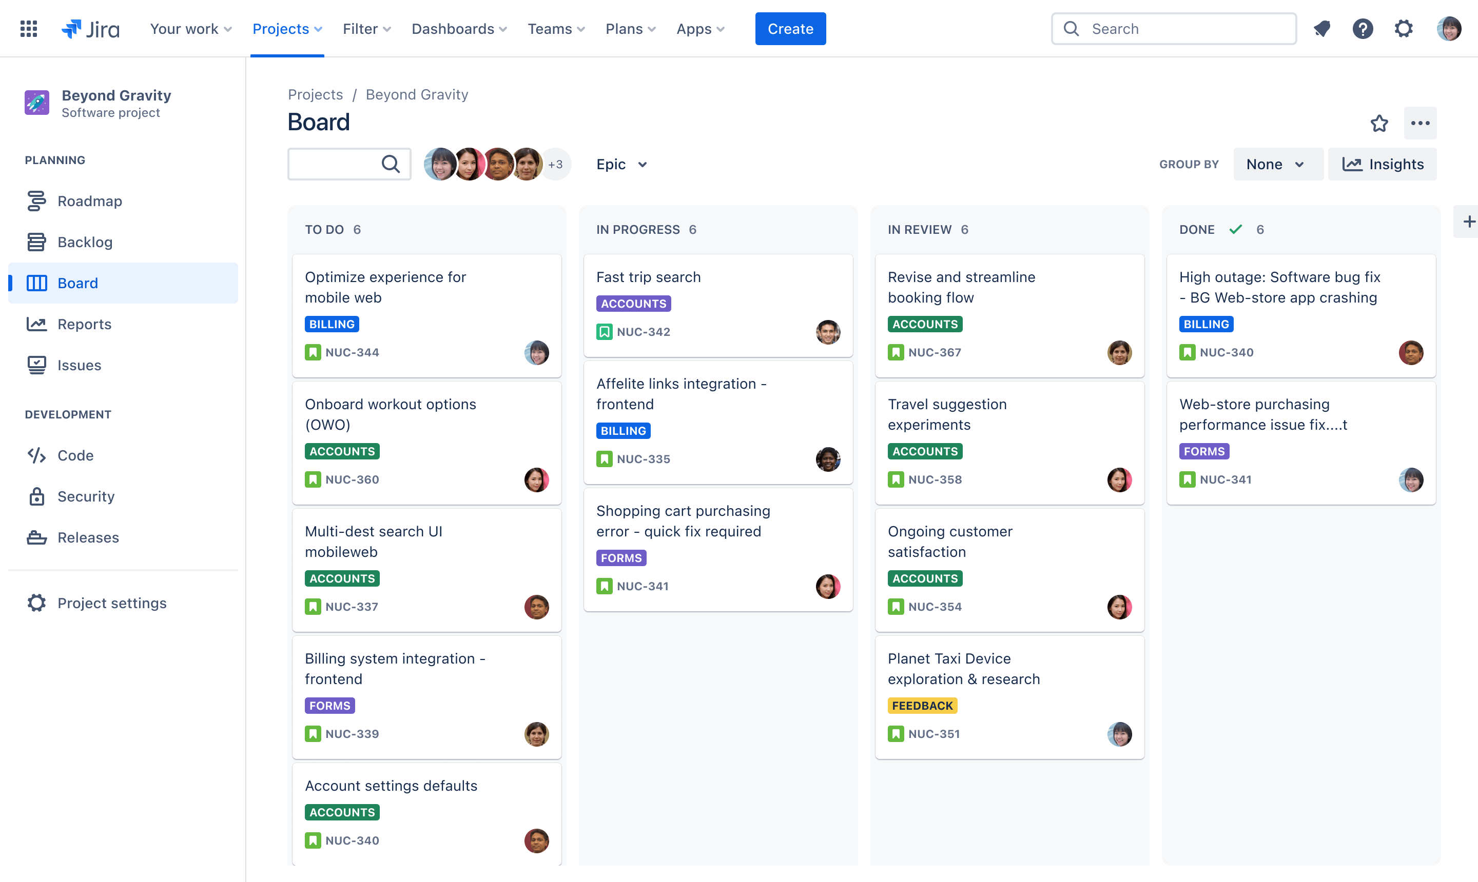The height and width of the screenshot is (882, 1478).
Task: Click the Code icon under Development
Action: pyautogui.click(x=37, y=455)
